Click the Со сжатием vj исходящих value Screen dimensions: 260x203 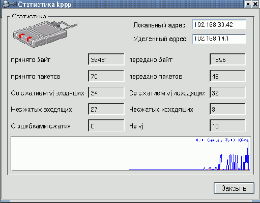pyautogui.click(x=227, y=92)
